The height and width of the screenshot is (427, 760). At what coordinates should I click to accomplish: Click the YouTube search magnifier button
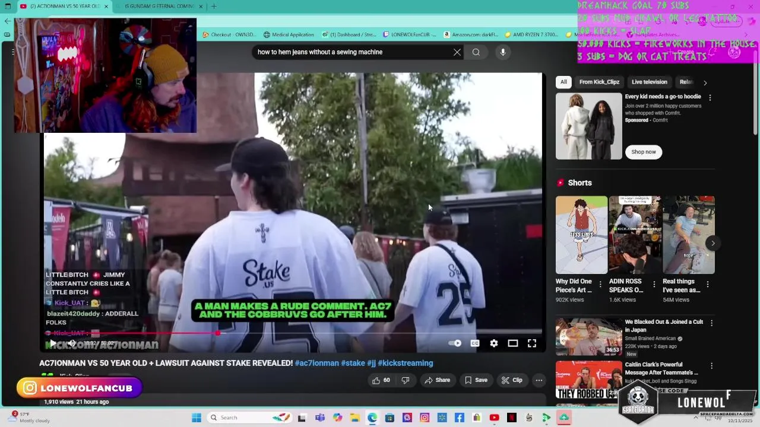click(x=476, y=52)
